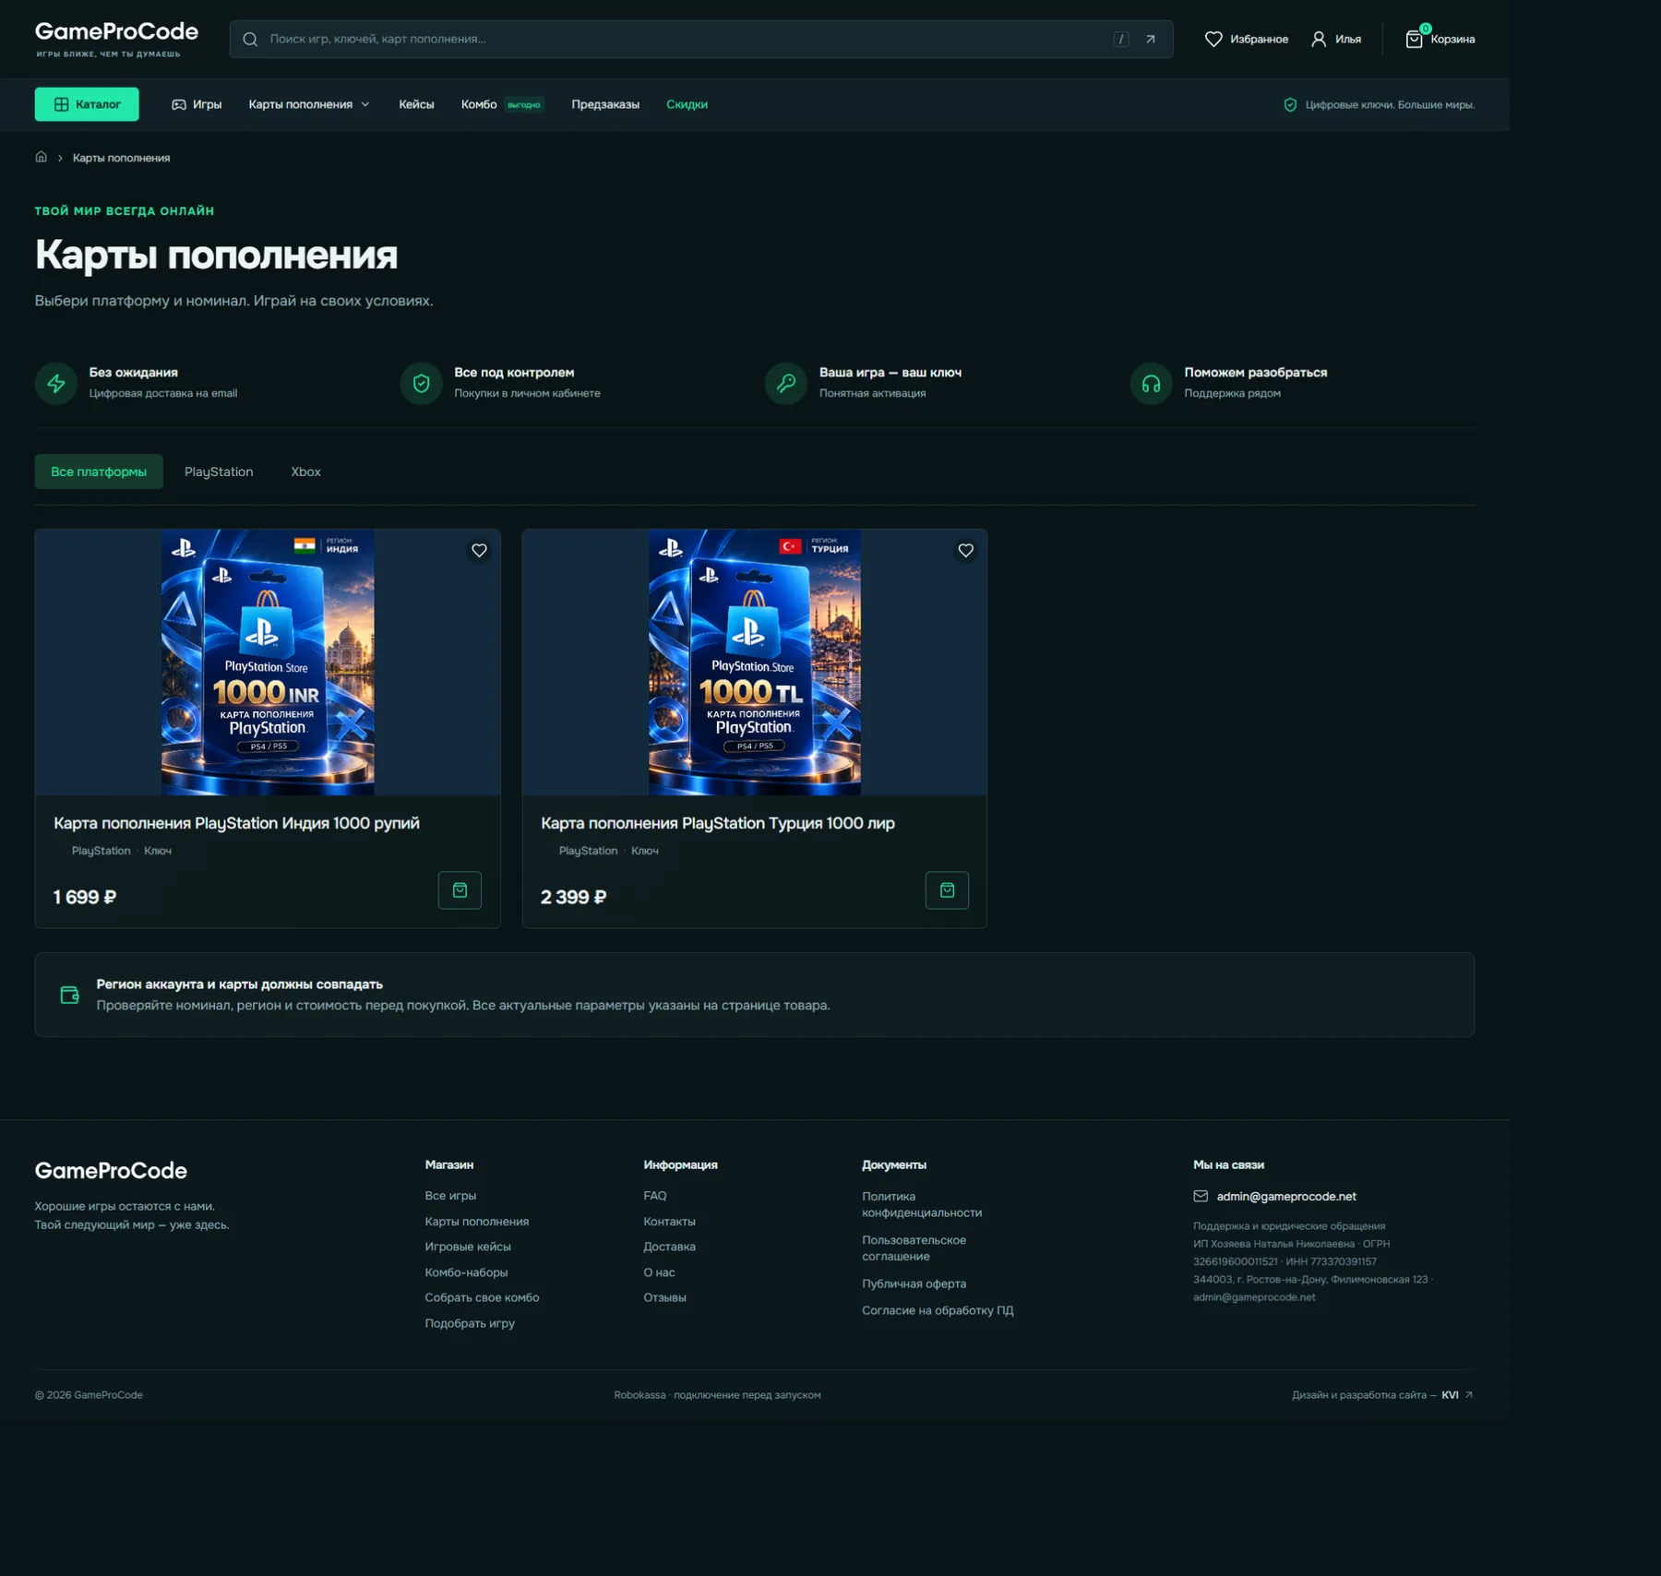This screenshot has width=1661, height=1576.
Task: Add the 2 399 ₽ card to cart
Action: click(x=947, y=890)
